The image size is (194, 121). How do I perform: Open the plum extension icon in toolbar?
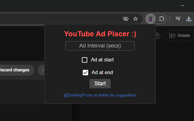click(150, 19)
